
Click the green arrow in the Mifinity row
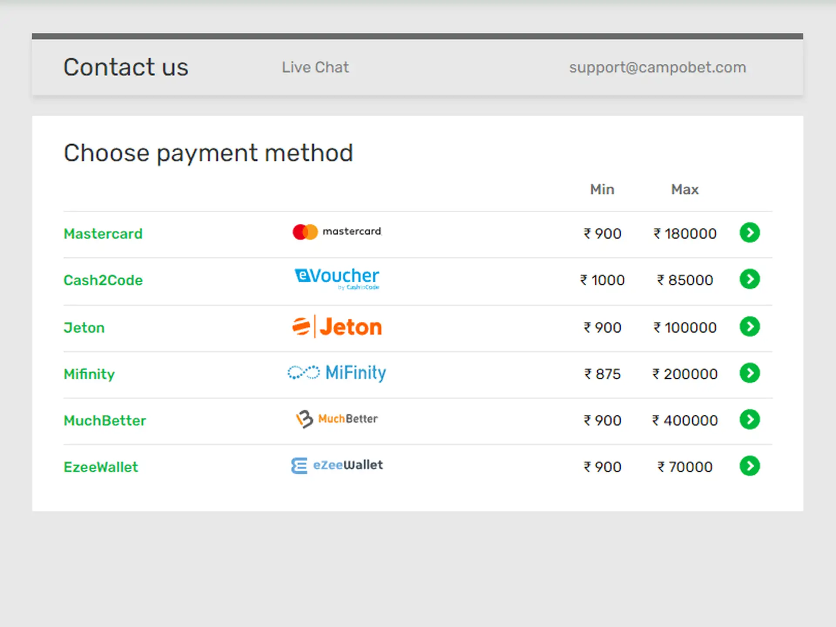749,373
